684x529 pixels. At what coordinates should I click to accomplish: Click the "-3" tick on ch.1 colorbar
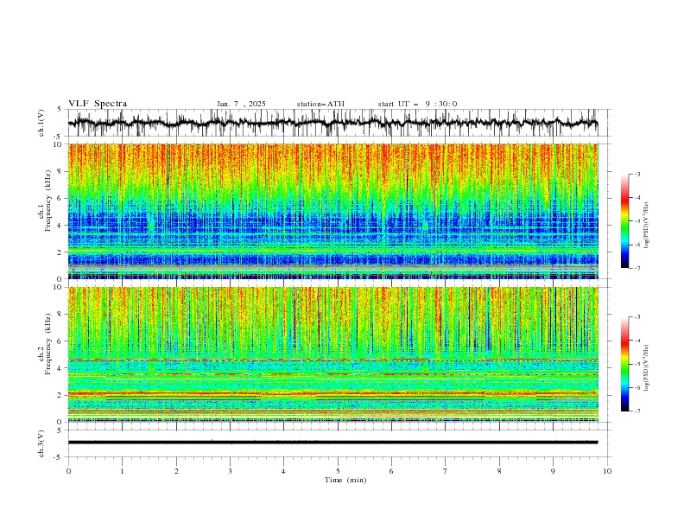pyautogui.click(x=636, y=174)
